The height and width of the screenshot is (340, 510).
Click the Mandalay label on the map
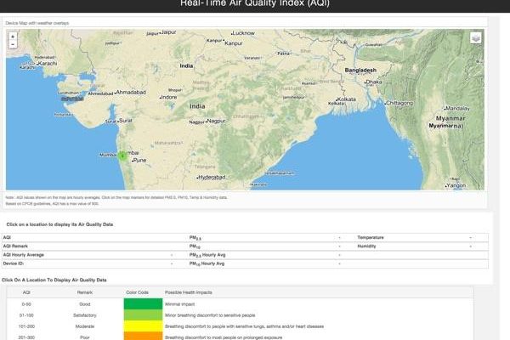tap(457, 108)
